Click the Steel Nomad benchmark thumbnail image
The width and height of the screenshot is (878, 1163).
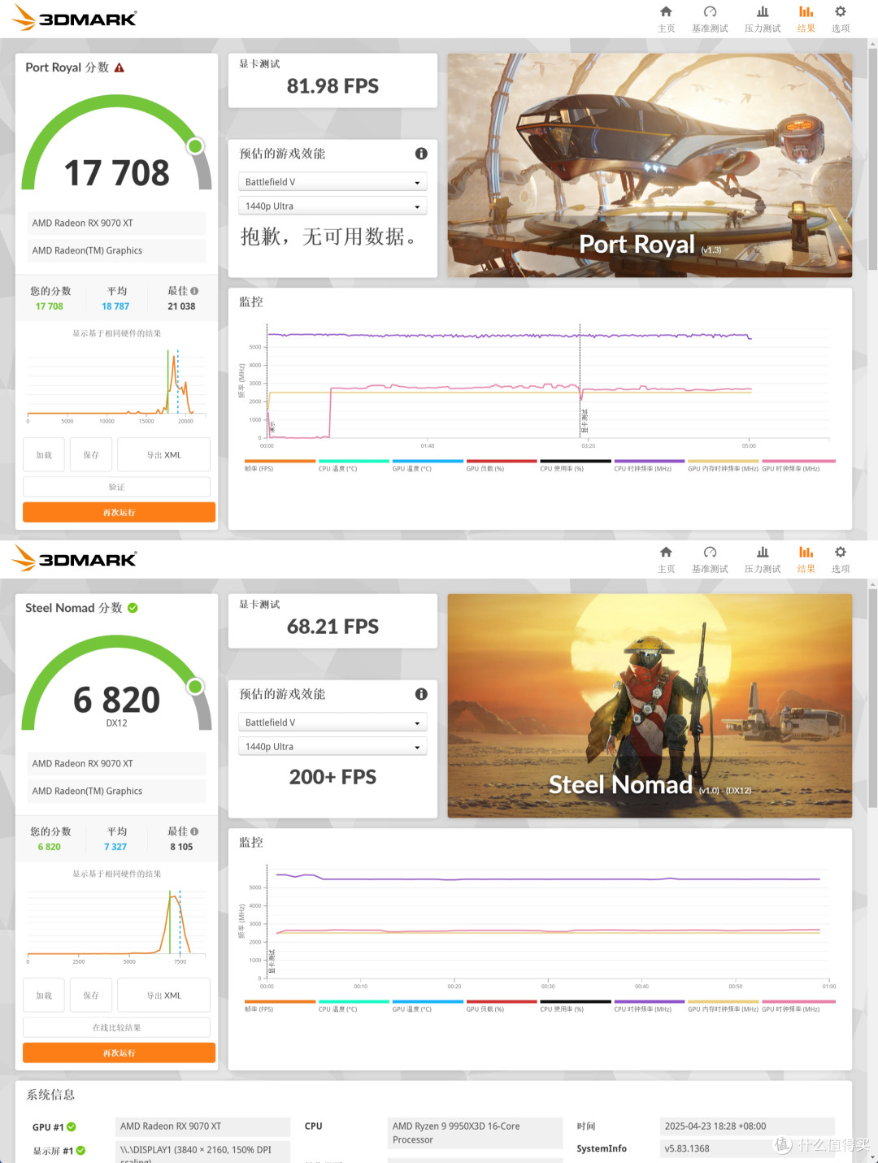[x=650, y=705]
